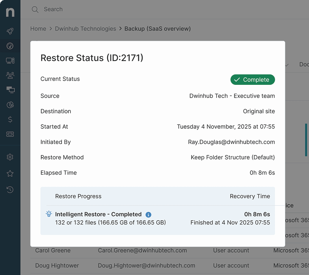Focus the Search input field
Screen dimensions: 309x275
[x=116, y=9]
